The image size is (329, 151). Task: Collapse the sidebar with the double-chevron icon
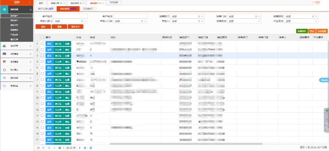click(x=29, y=2)
